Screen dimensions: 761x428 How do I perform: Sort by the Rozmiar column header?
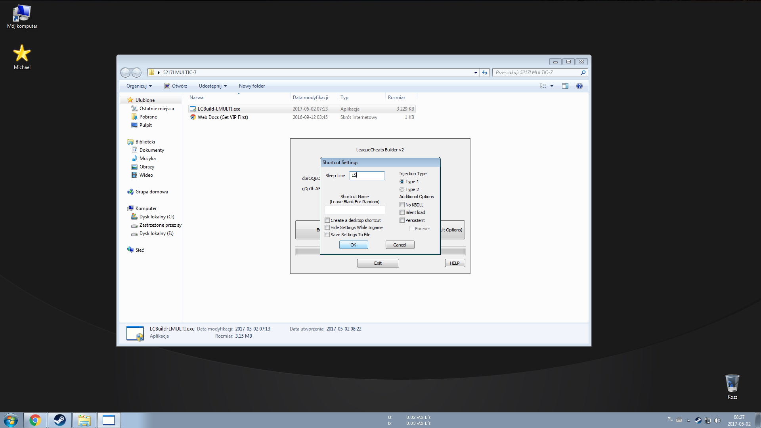pyautogui.click(x=401, y=97)
